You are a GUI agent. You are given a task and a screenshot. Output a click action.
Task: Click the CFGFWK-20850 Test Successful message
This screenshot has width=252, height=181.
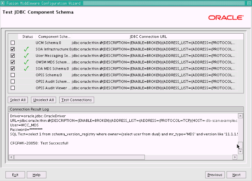pos(39,143)
